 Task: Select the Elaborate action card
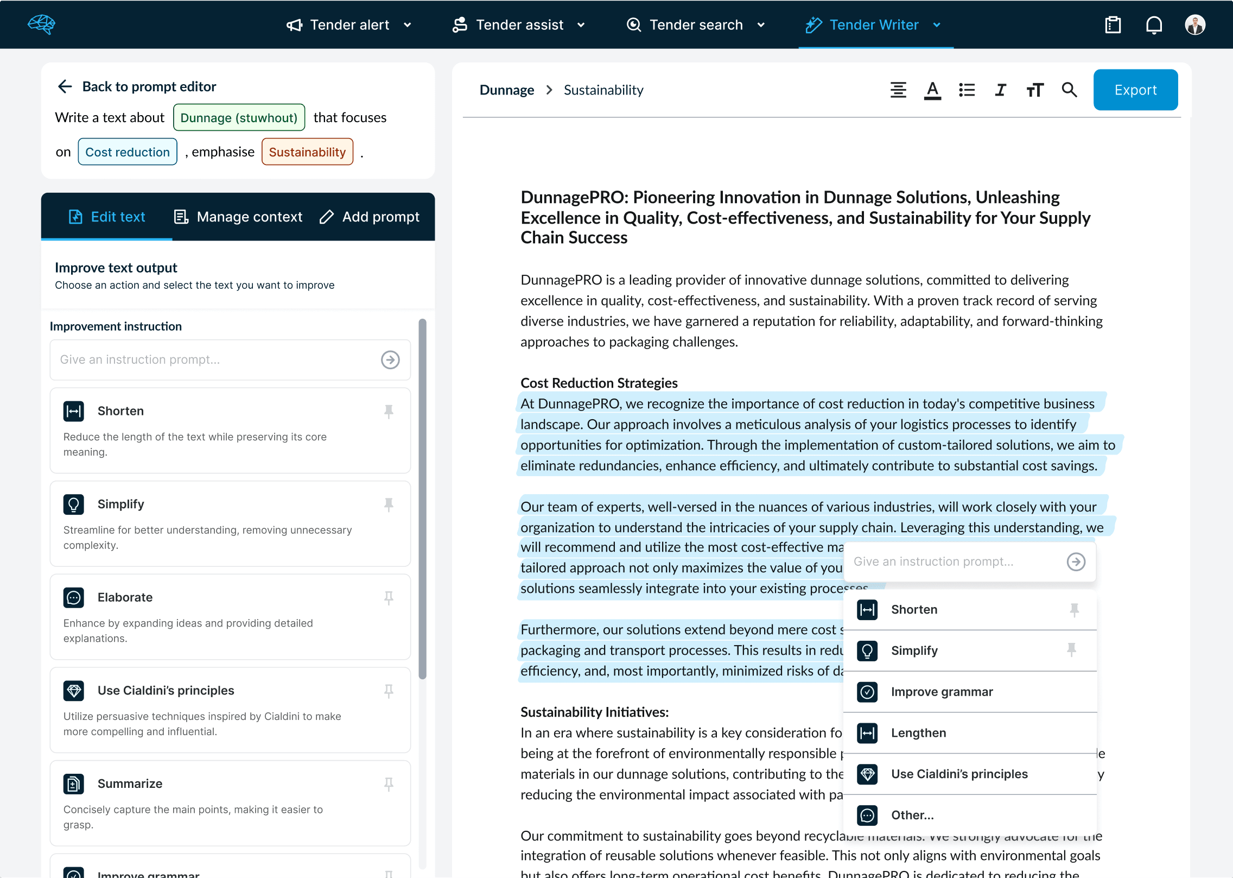pyautogui.click(x=230, y=617)
